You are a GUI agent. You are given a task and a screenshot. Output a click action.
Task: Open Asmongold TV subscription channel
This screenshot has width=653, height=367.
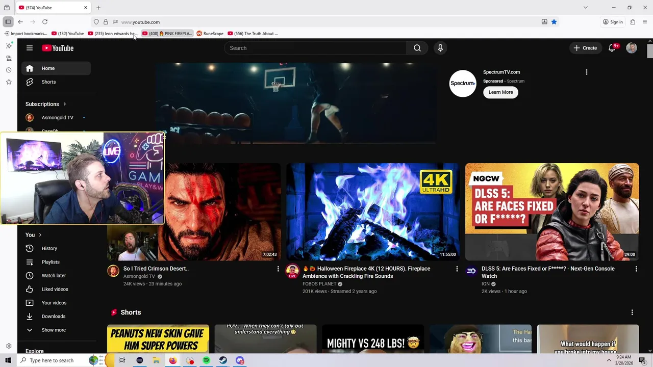pyautogui.click(x=56, y=118)
